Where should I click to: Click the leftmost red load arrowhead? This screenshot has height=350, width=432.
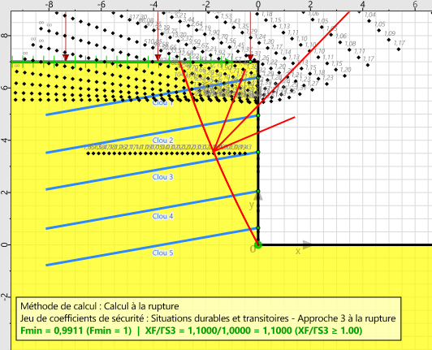click(66, 58)
